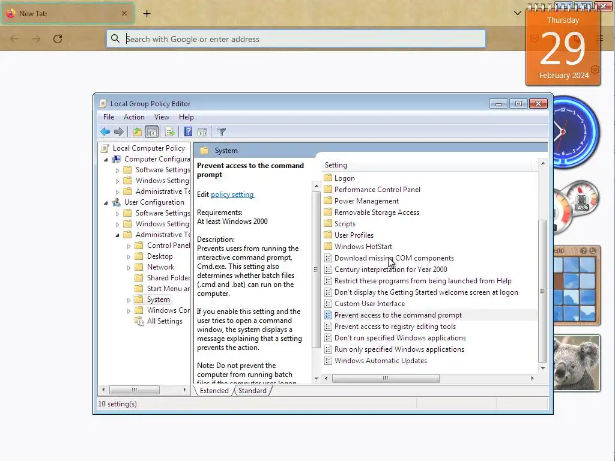Viewport: 615px width, 461px height.
Task: Collapse the Computer Configuration tree node
Action: pyautogui.click(x=106, y=160)
